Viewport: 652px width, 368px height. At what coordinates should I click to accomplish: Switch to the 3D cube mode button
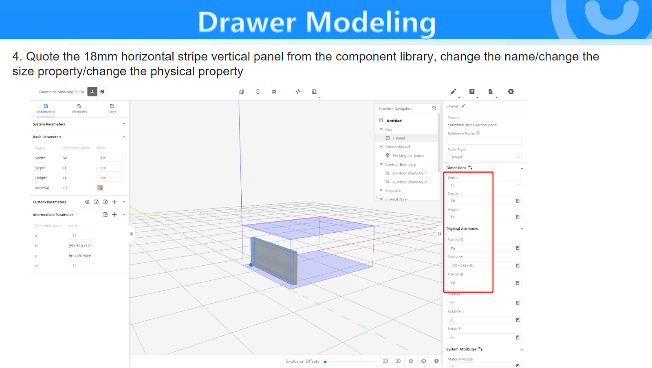[x=102, y=92]
